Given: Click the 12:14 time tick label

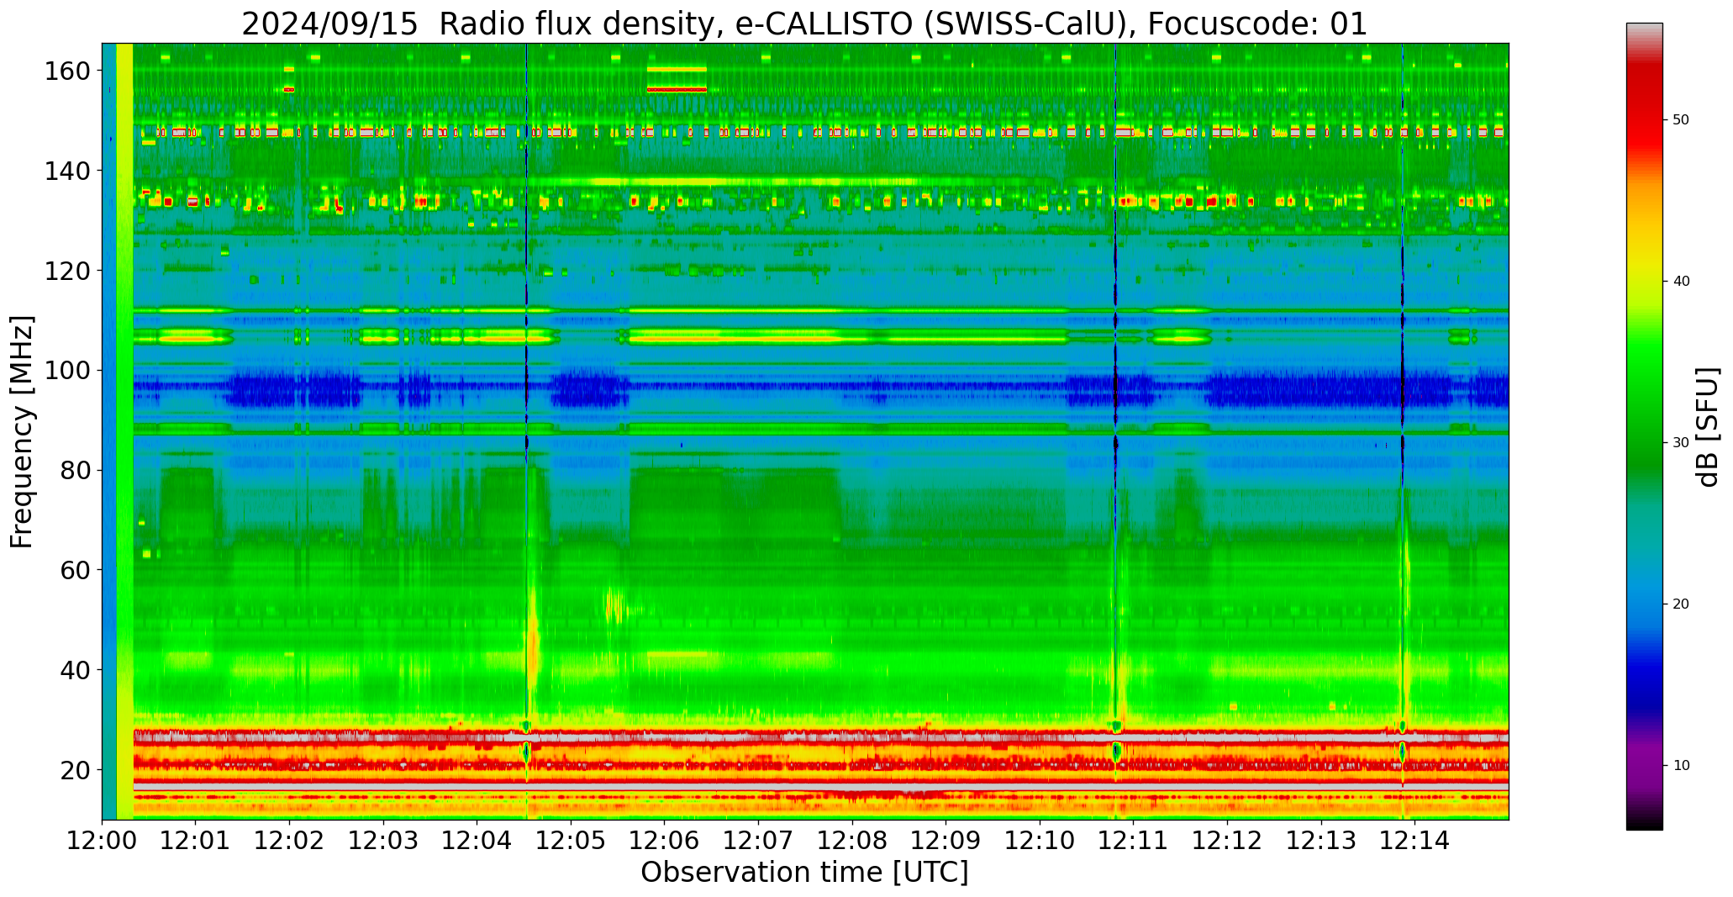Looking at the screenshot, I should click(1414, 841).
